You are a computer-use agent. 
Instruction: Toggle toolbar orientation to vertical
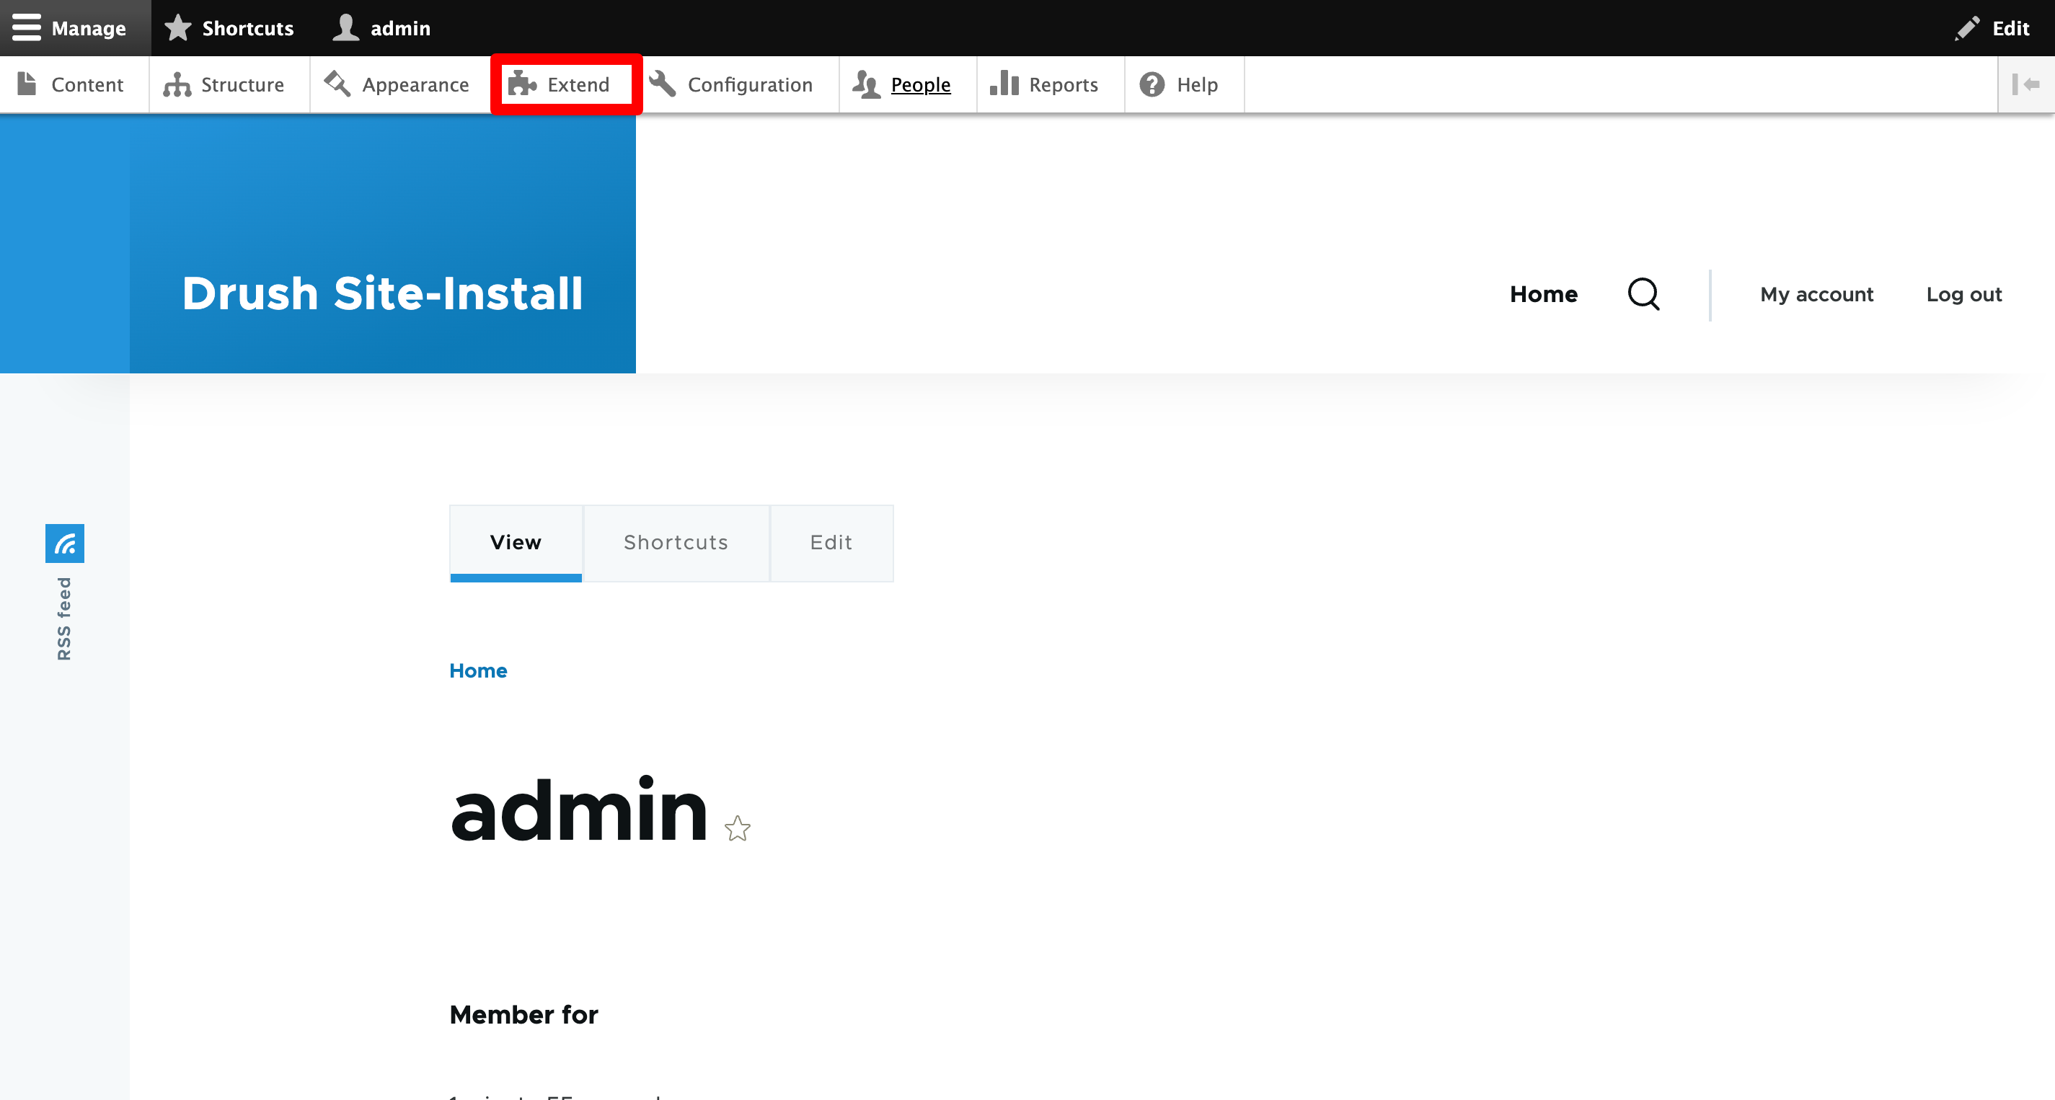pyautogui.click(x=2025, y=84)
